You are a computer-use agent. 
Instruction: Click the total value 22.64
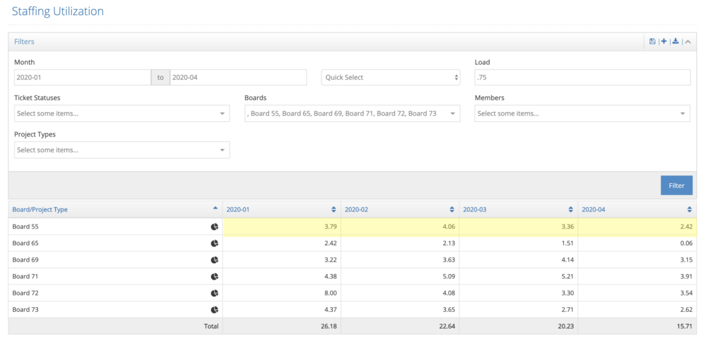447,326
